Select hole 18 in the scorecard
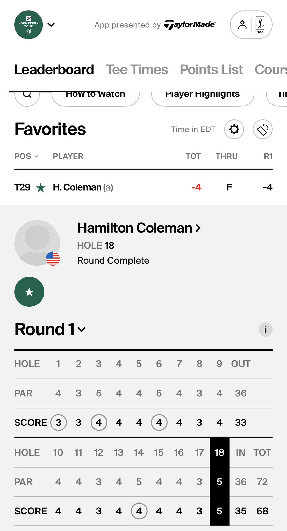 coord(219,453)
